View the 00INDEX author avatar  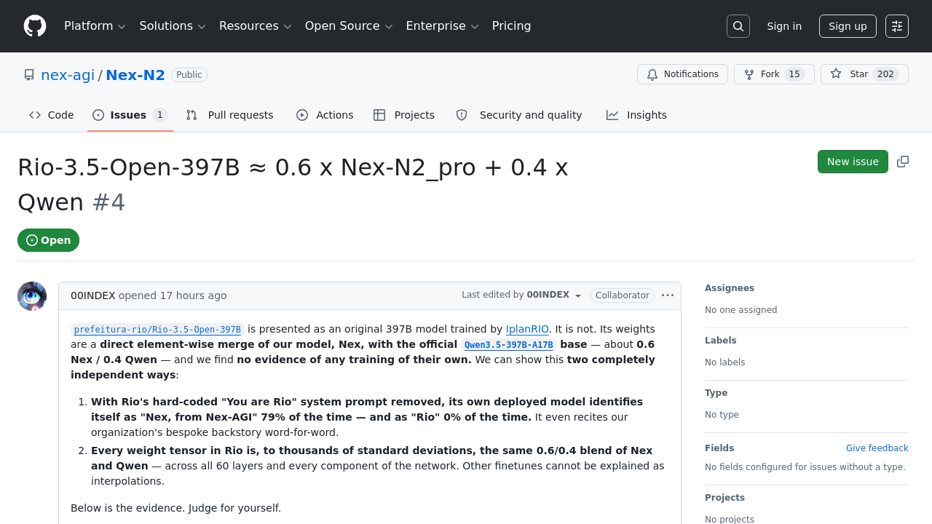pyautogui.click(x=32, y=296)
